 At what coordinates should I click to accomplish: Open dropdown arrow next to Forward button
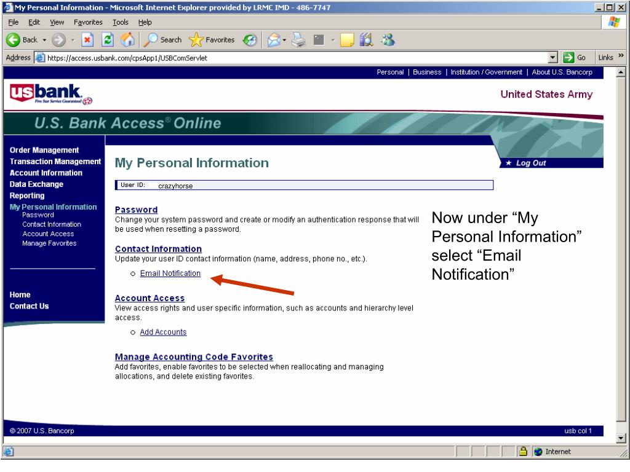pos(73,40)
